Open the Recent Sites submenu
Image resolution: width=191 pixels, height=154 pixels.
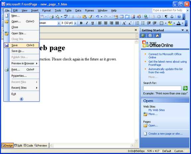click(22, 88)
